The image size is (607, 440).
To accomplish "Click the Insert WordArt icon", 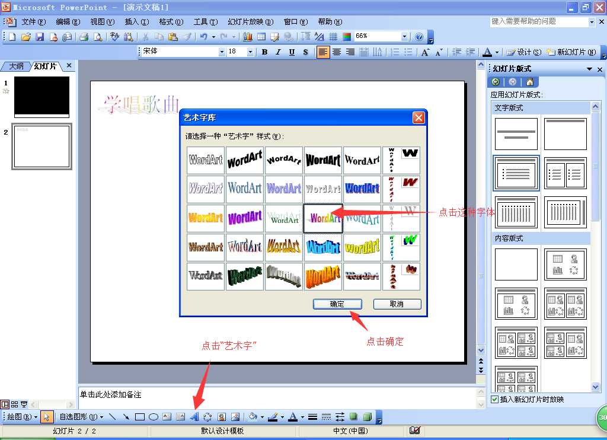I will pos(194,417).
